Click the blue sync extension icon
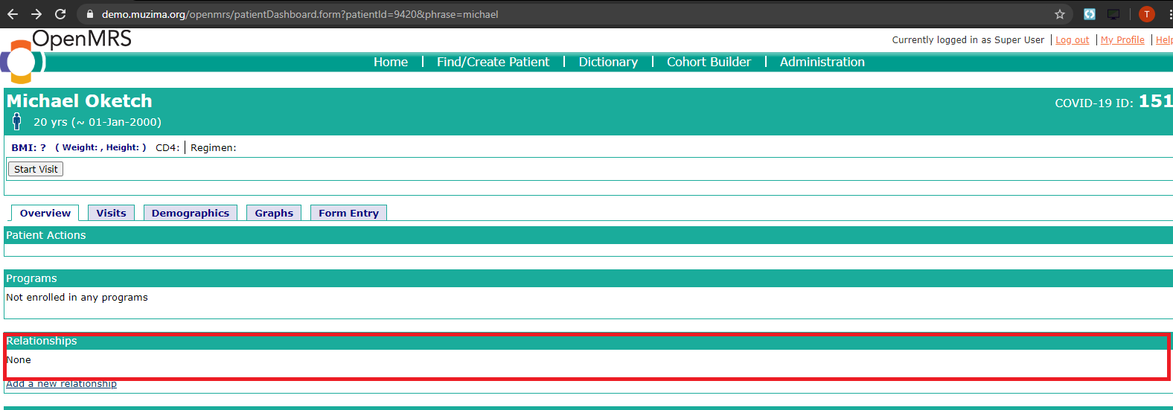This screenshot has height=410, width=1173. coord(1090,14)
